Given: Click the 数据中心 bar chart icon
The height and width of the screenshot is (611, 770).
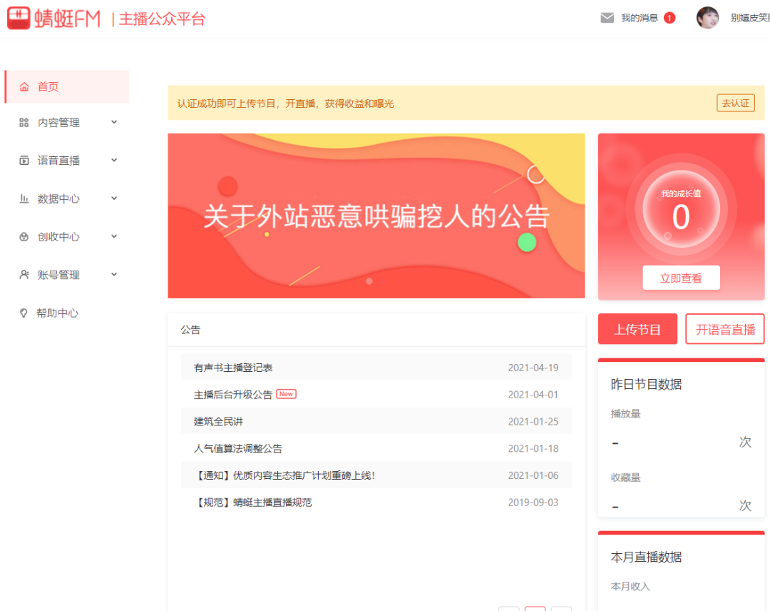Looking at the screenshot, I should tap(24, 199).
